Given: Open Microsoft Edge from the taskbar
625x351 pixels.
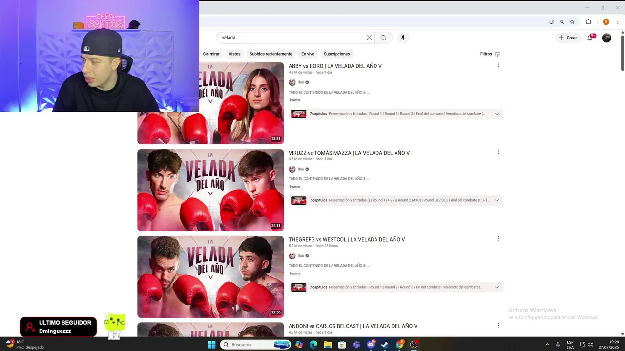Looking at the screenshot, I should [x=313, y=345].
